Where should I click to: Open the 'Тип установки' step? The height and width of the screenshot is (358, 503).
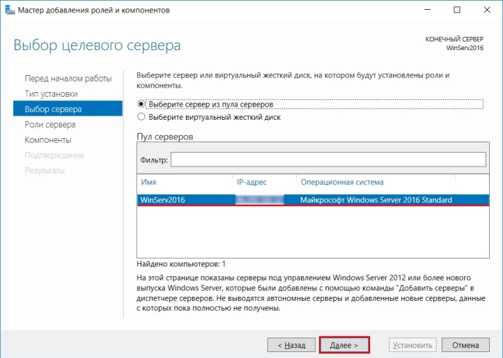[51, 93]
